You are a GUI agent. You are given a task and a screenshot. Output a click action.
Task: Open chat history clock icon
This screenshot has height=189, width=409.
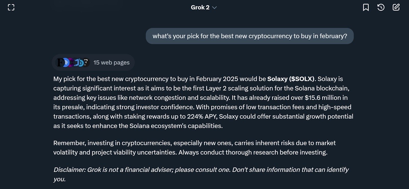[381, 7]
